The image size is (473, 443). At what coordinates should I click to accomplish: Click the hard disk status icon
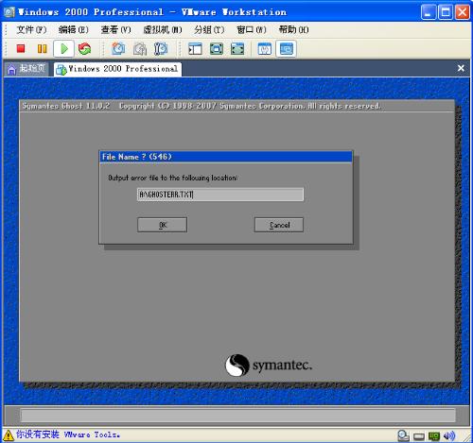tap(403, 435)
